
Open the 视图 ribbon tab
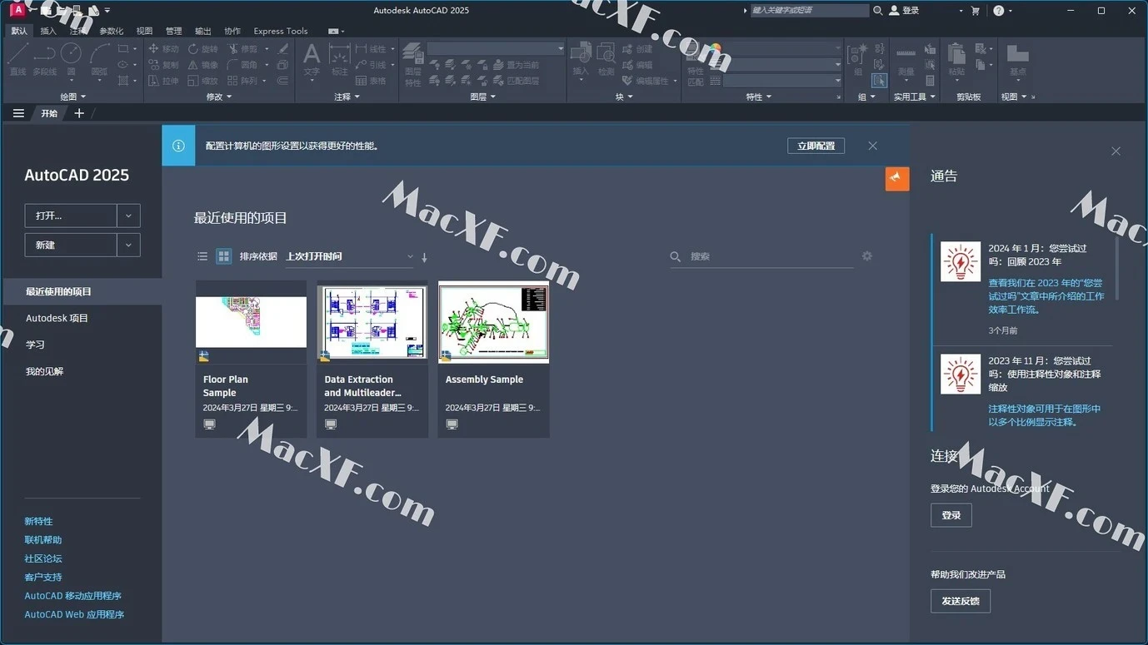[x=144, y=31]
